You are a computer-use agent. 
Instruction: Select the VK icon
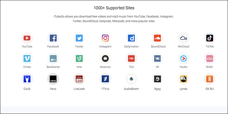157,58
